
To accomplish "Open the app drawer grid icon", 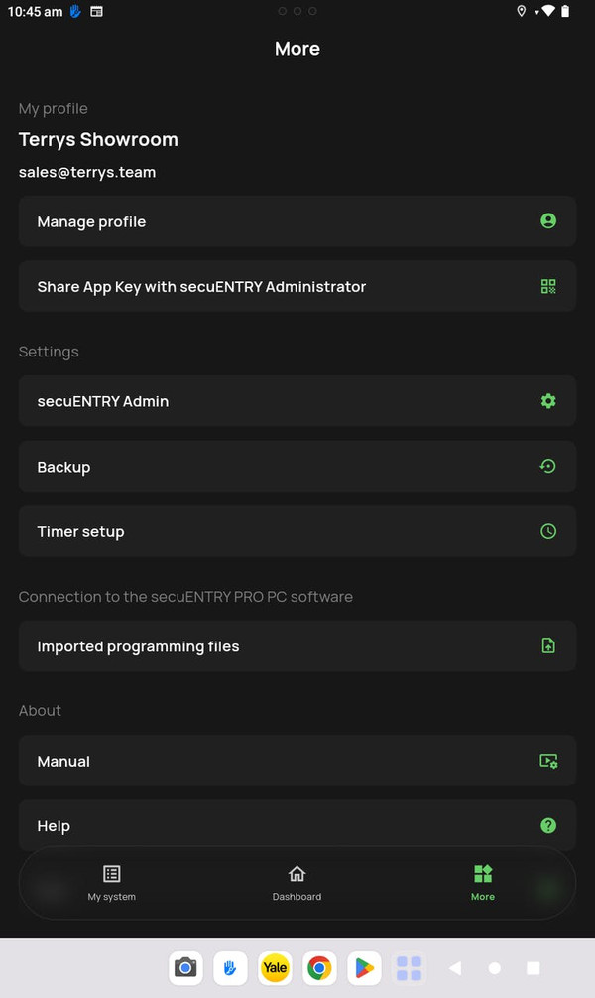I will click(x=409, y=968).
